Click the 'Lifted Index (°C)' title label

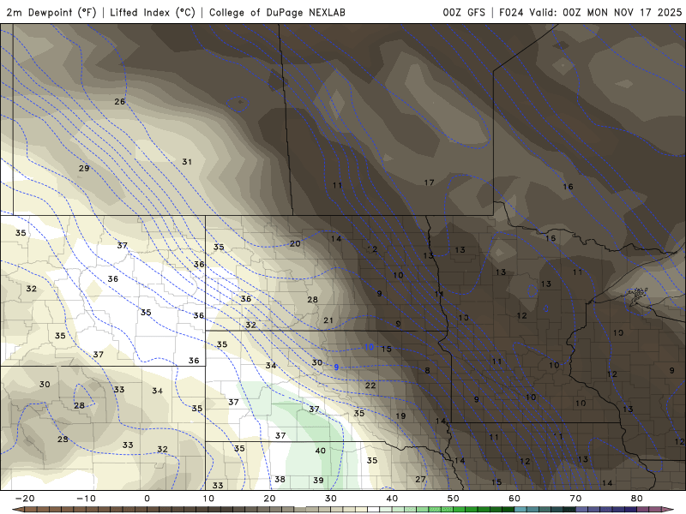point(153,12)
